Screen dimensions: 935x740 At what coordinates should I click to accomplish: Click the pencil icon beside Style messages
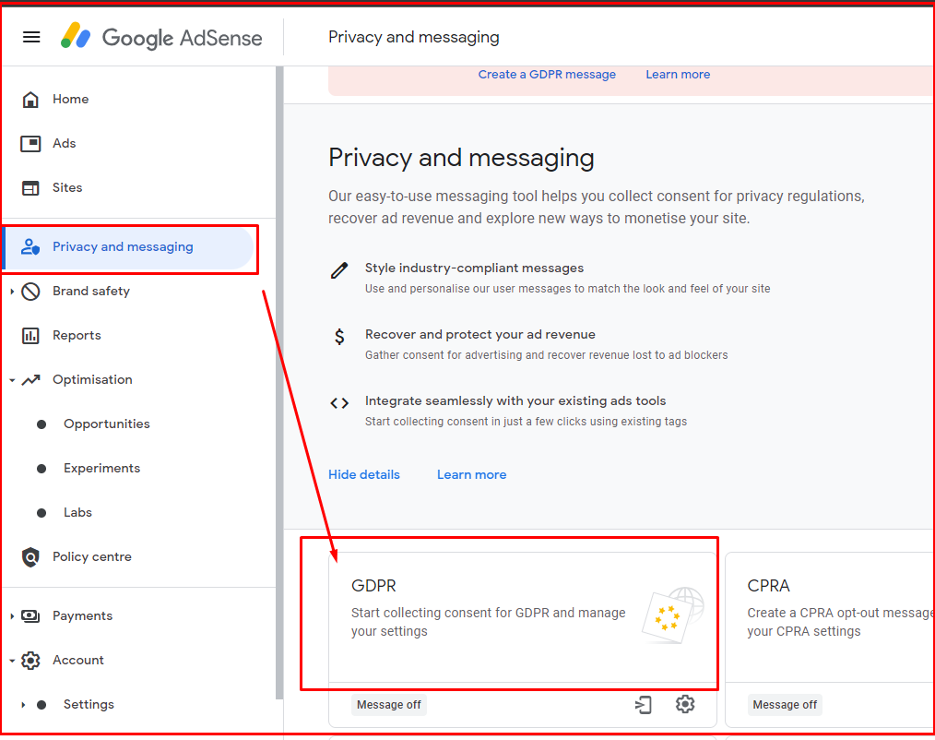pos(339,270)
